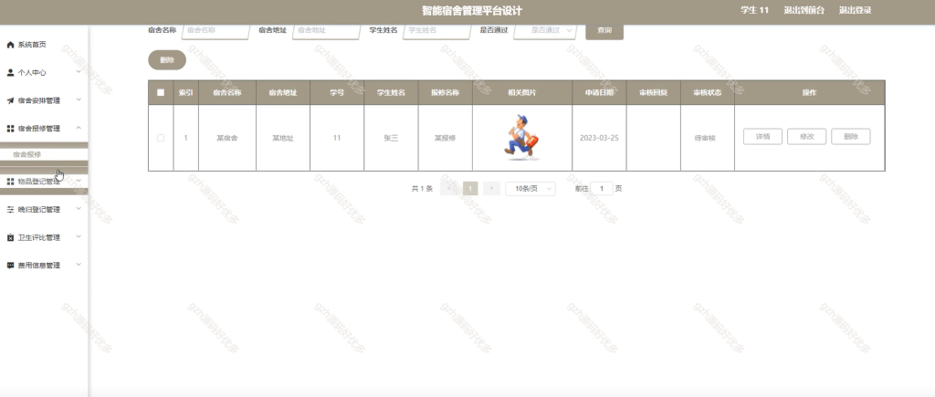The image size is (935, 397).
Task: Open the 是否通过 dropdown filter
Action: point(545,30)
